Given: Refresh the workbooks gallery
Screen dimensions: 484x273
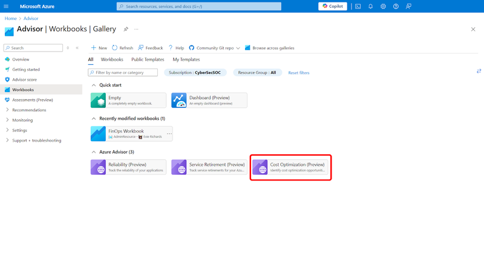Looking at the screenshot, I should pyautogui.click(x=123, y=48).
